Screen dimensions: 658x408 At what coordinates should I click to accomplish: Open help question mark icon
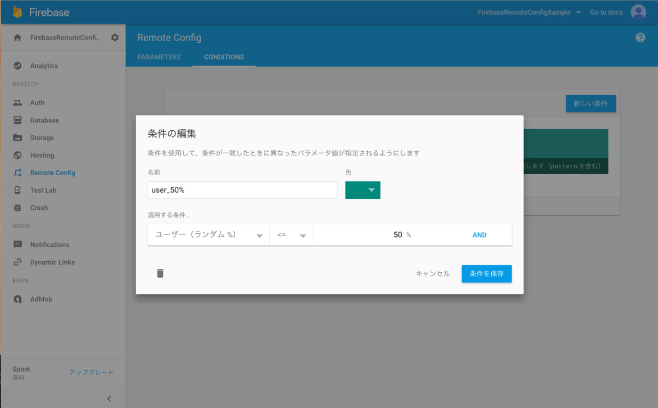(x=640, y=38)
